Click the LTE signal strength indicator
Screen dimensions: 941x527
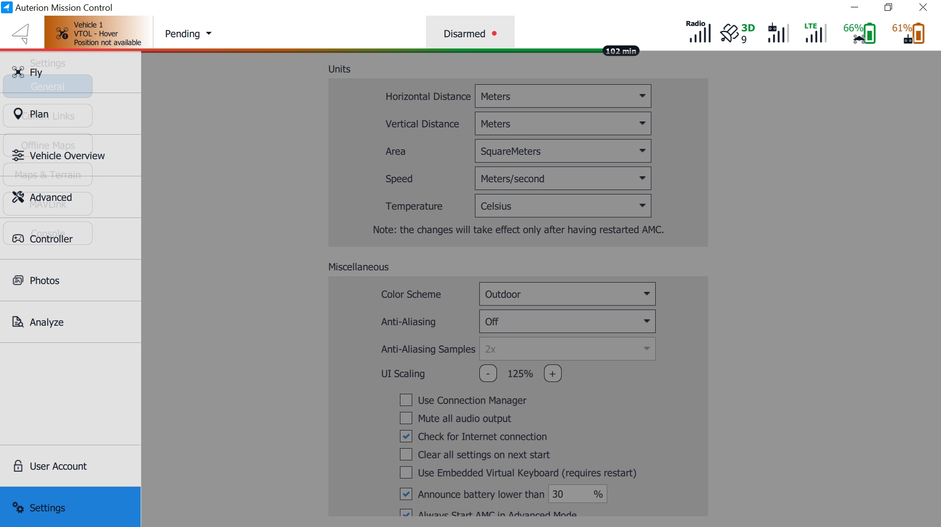pyautogui.click(x=815, y=33)
